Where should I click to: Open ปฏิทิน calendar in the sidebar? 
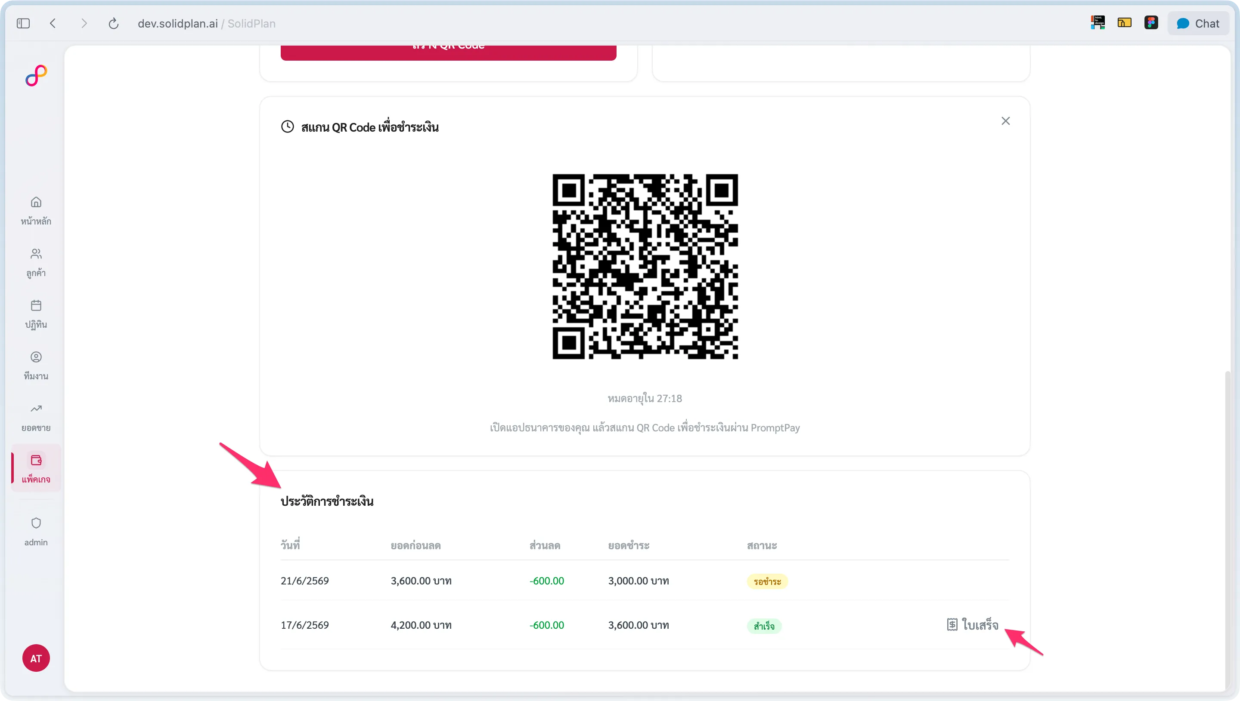(36, 314)
